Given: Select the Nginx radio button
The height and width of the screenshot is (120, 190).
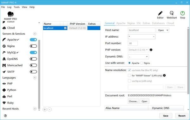Looking at the screenshot, I should [x=142, y=63].
